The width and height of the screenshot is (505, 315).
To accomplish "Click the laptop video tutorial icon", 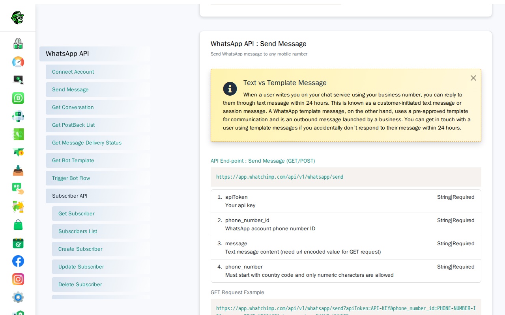I will click(18, 80).
